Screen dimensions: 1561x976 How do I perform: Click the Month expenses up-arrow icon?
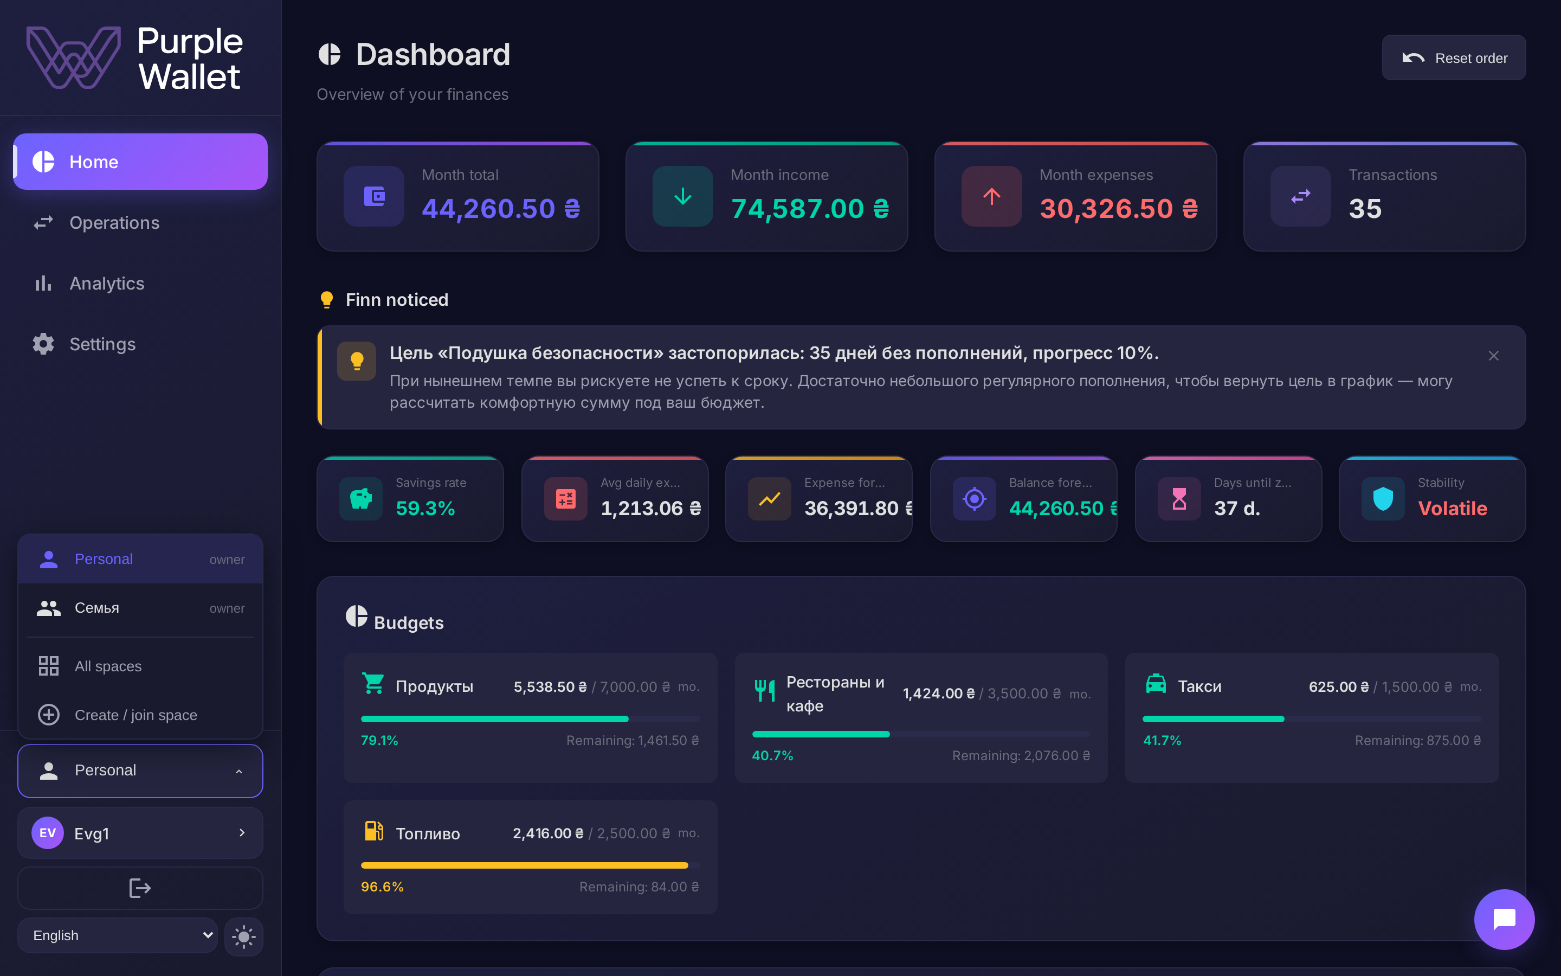pos(991,196)
